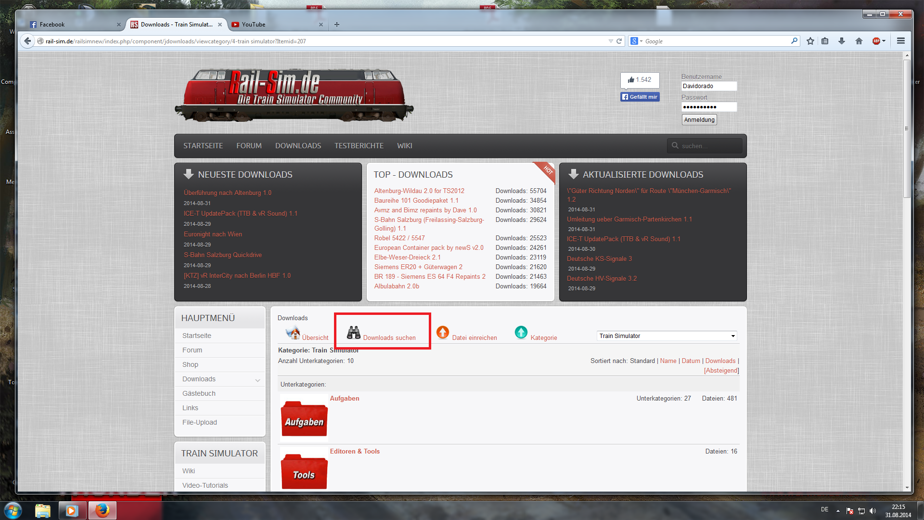
Task: Click the search magnifier in Google box
Action: click(x=794, y=41)
